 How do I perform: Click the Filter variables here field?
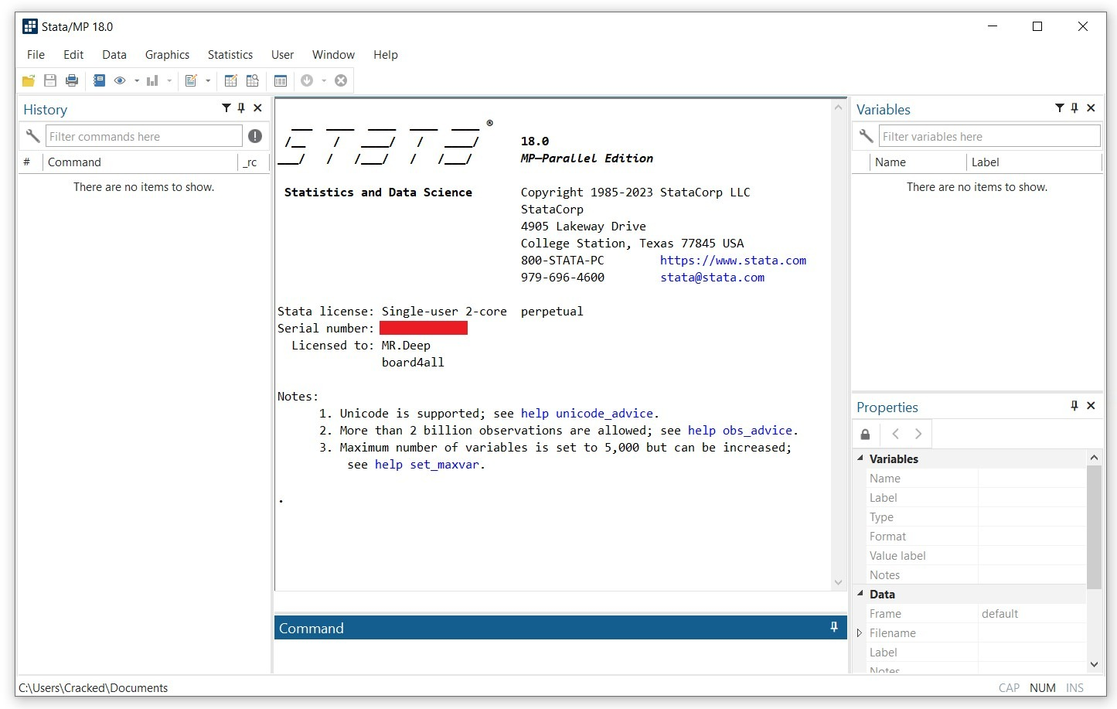pos(989,137)
